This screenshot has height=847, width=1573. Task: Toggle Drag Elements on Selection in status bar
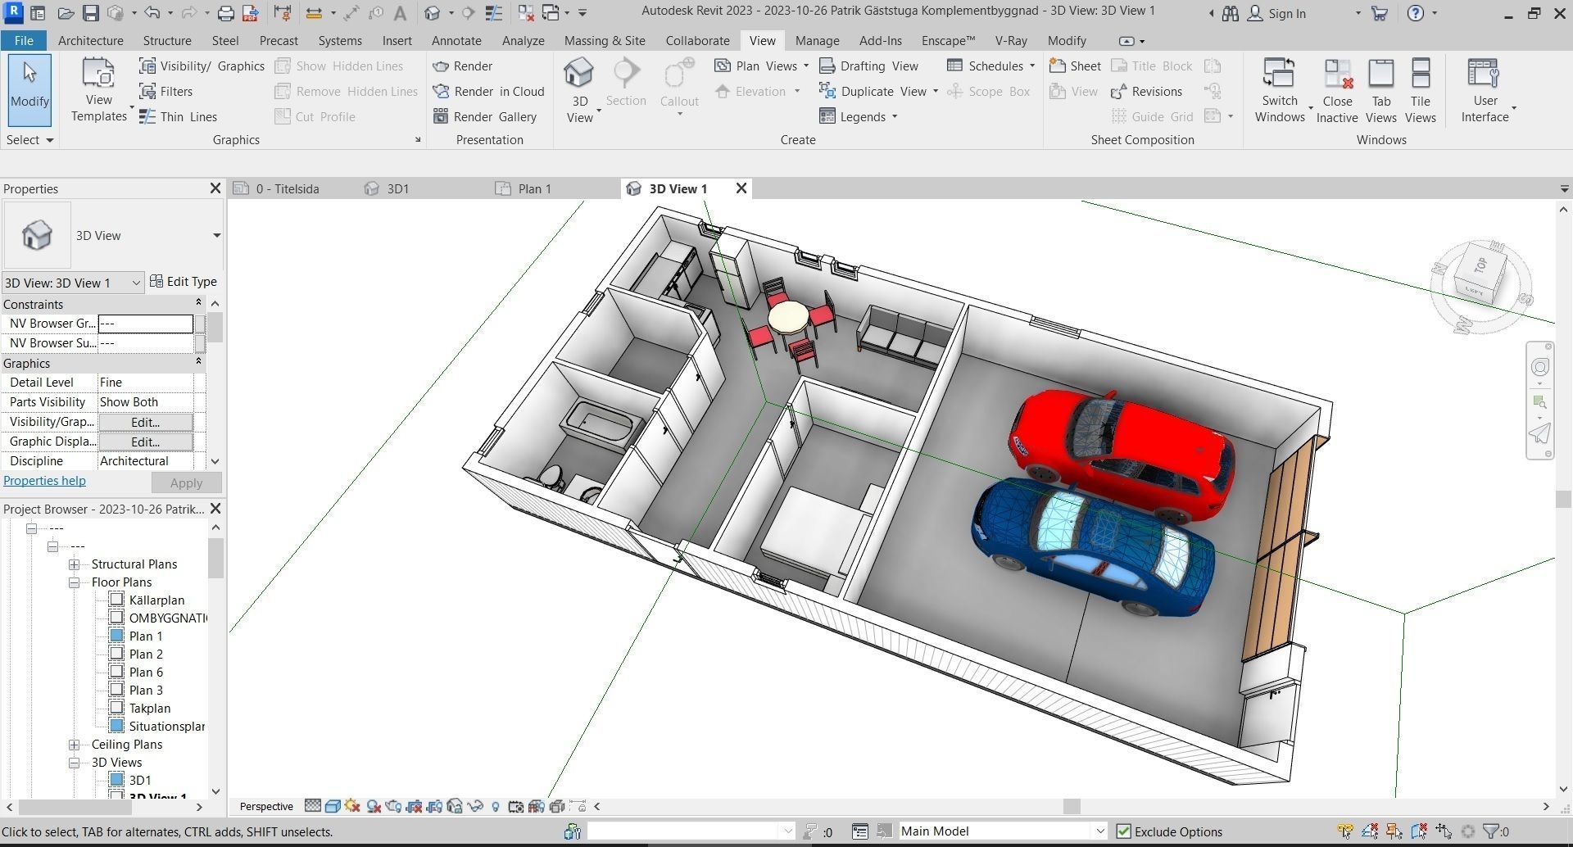pyautogui.click(x=1444, y=831)
